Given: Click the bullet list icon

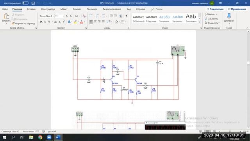Looking at the screenshot, I should click(x=91, y=16).
